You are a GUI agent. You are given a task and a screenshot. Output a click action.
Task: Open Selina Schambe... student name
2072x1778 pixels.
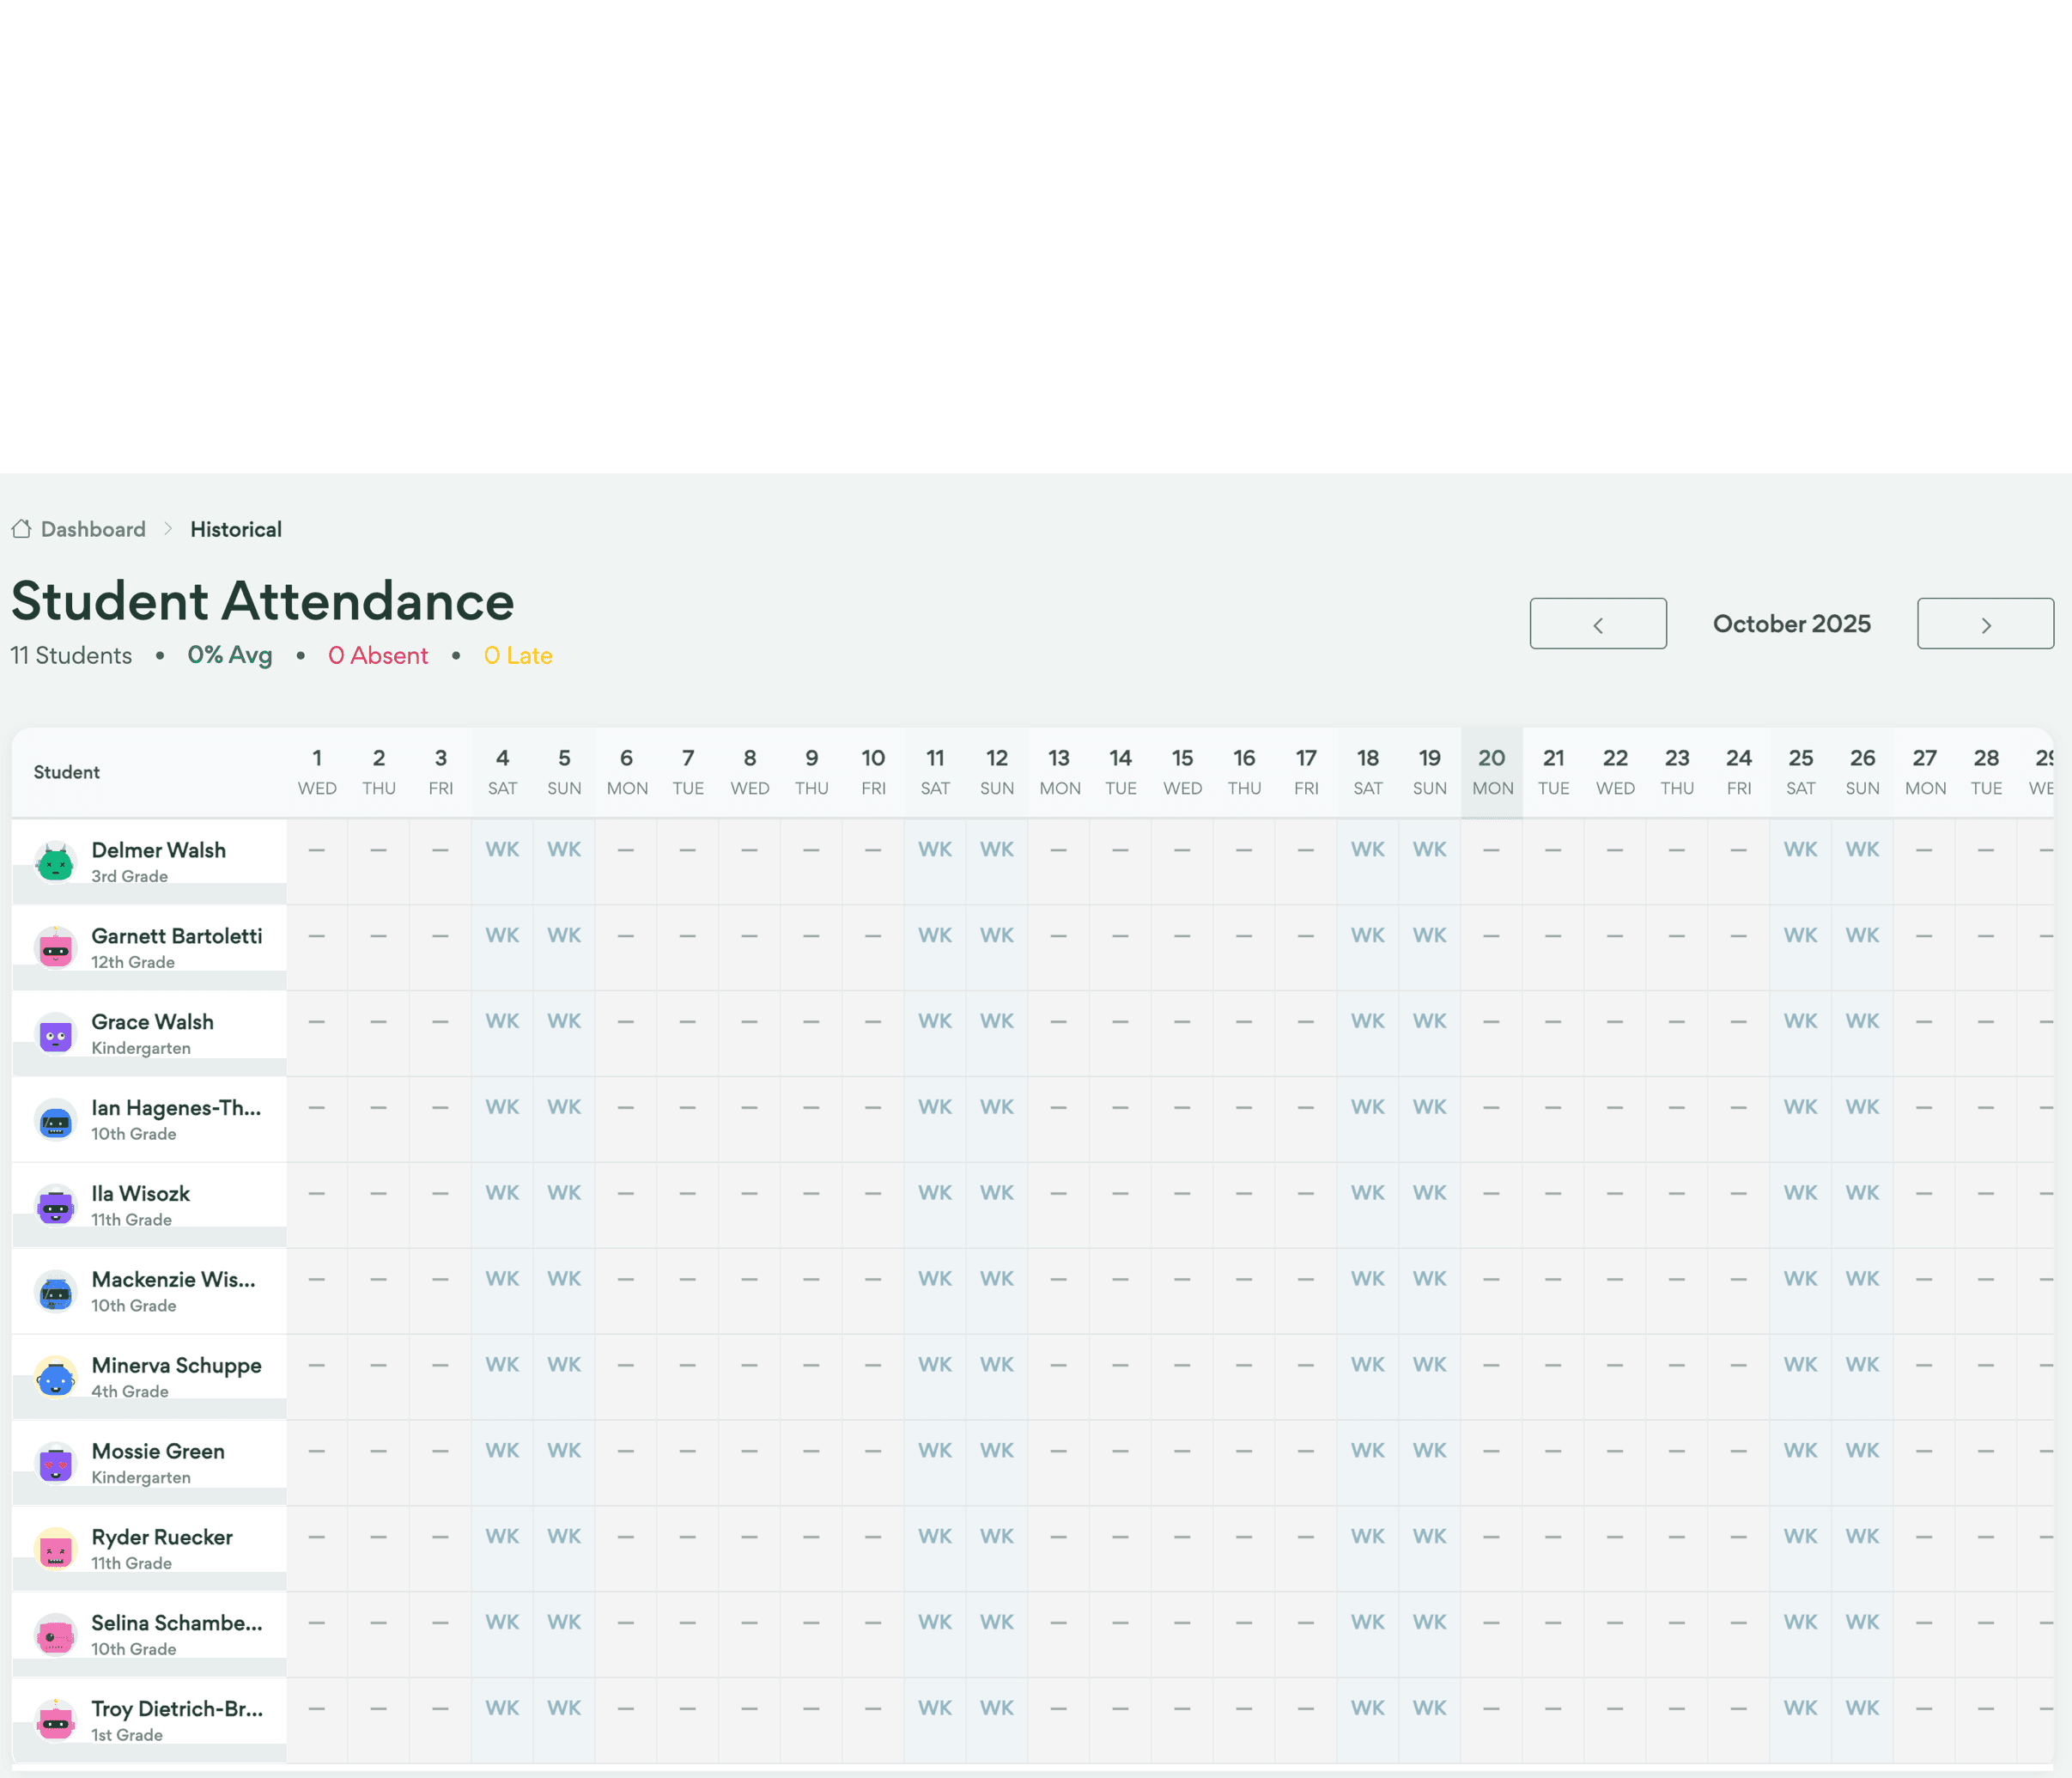[176, 1623]
